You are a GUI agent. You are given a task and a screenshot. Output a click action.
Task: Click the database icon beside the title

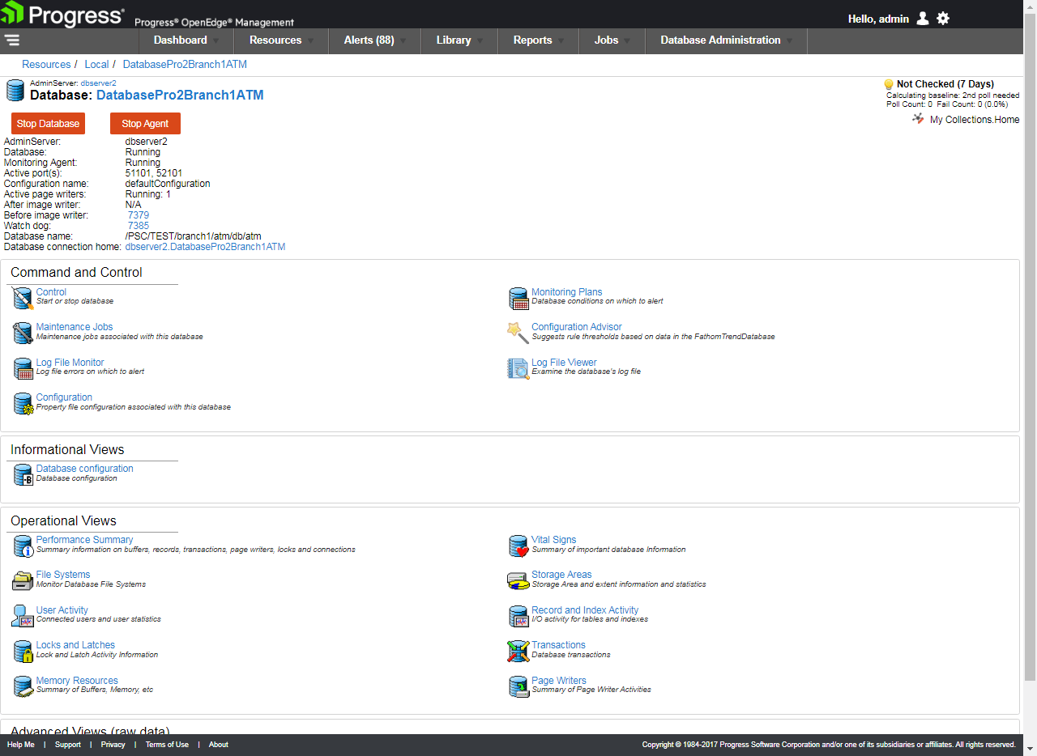(15, 90)
